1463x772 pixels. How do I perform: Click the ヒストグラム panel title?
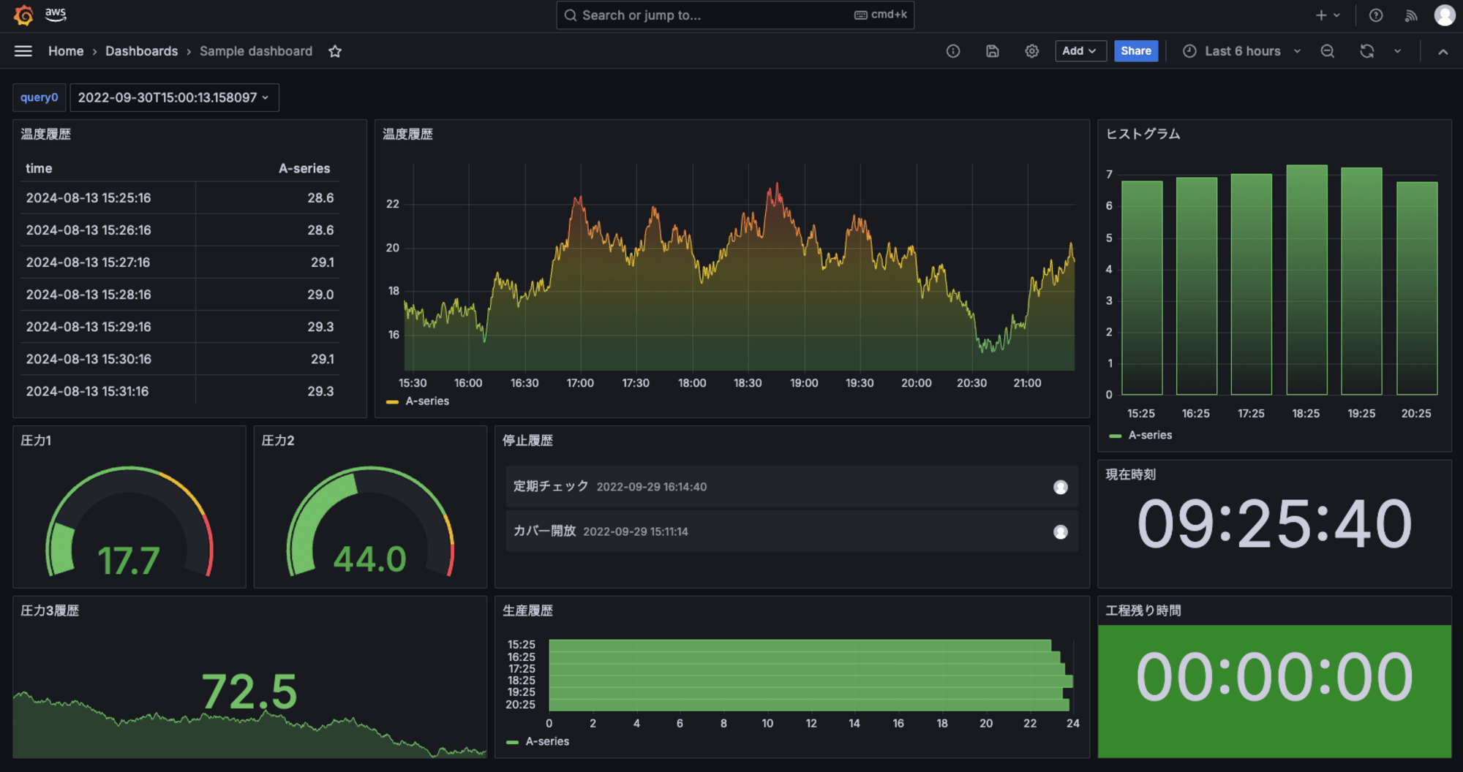point(1143,134)
